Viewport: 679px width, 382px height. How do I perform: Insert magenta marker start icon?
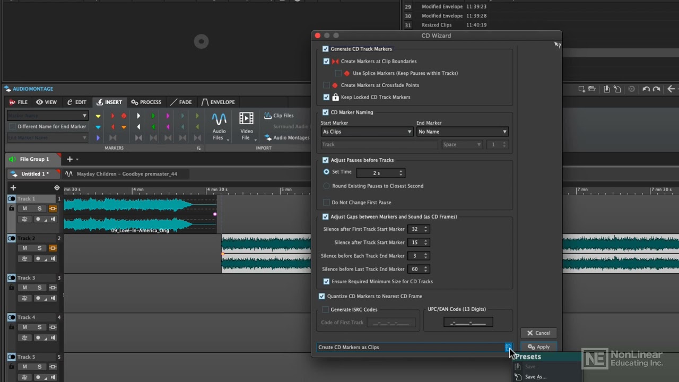168,116
